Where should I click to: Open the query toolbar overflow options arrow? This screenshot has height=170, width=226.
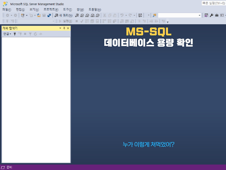[168, 22]
